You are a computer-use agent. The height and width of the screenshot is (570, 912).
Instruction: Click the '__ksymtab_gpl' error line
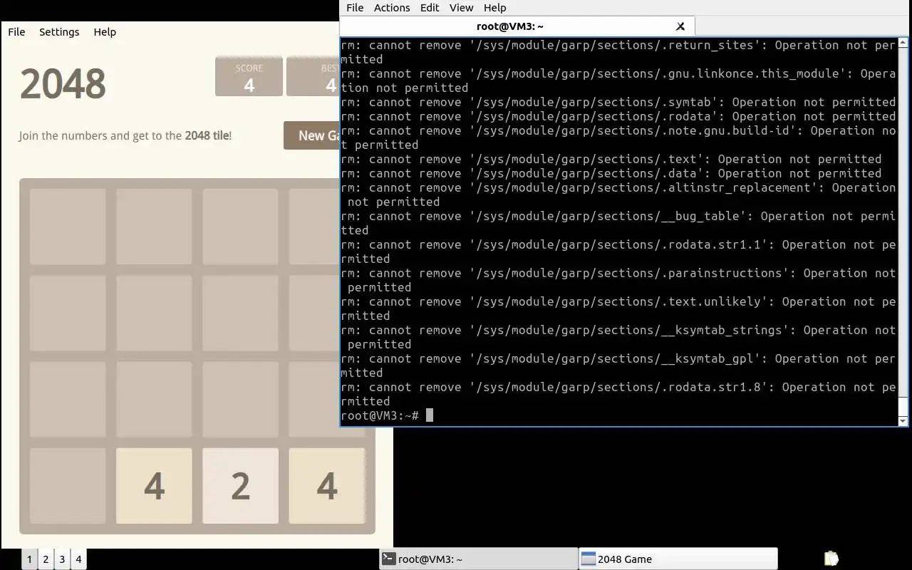click(618, 366)
